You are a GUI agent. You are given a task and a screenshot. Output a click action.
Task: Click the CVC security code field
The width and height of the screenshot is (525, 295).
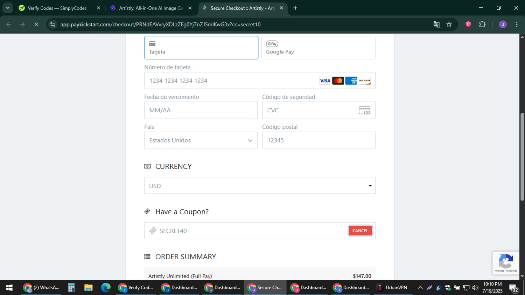(x=319, y=110)
